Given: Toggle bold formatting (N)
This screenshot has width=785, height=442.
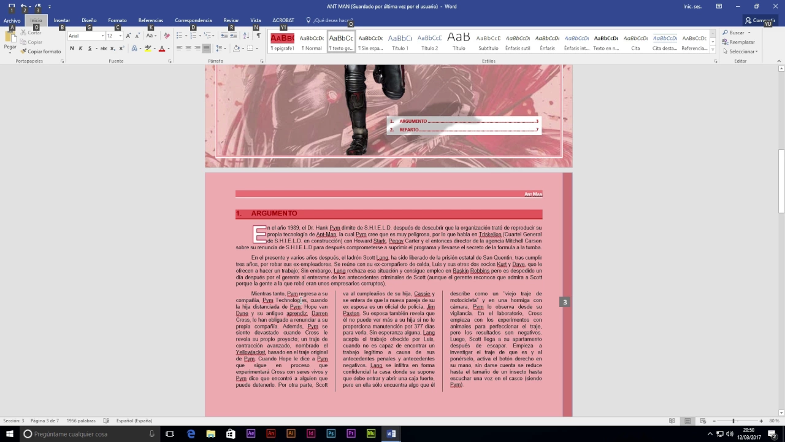Looking at the screenshot, I should tap(72, 48).
